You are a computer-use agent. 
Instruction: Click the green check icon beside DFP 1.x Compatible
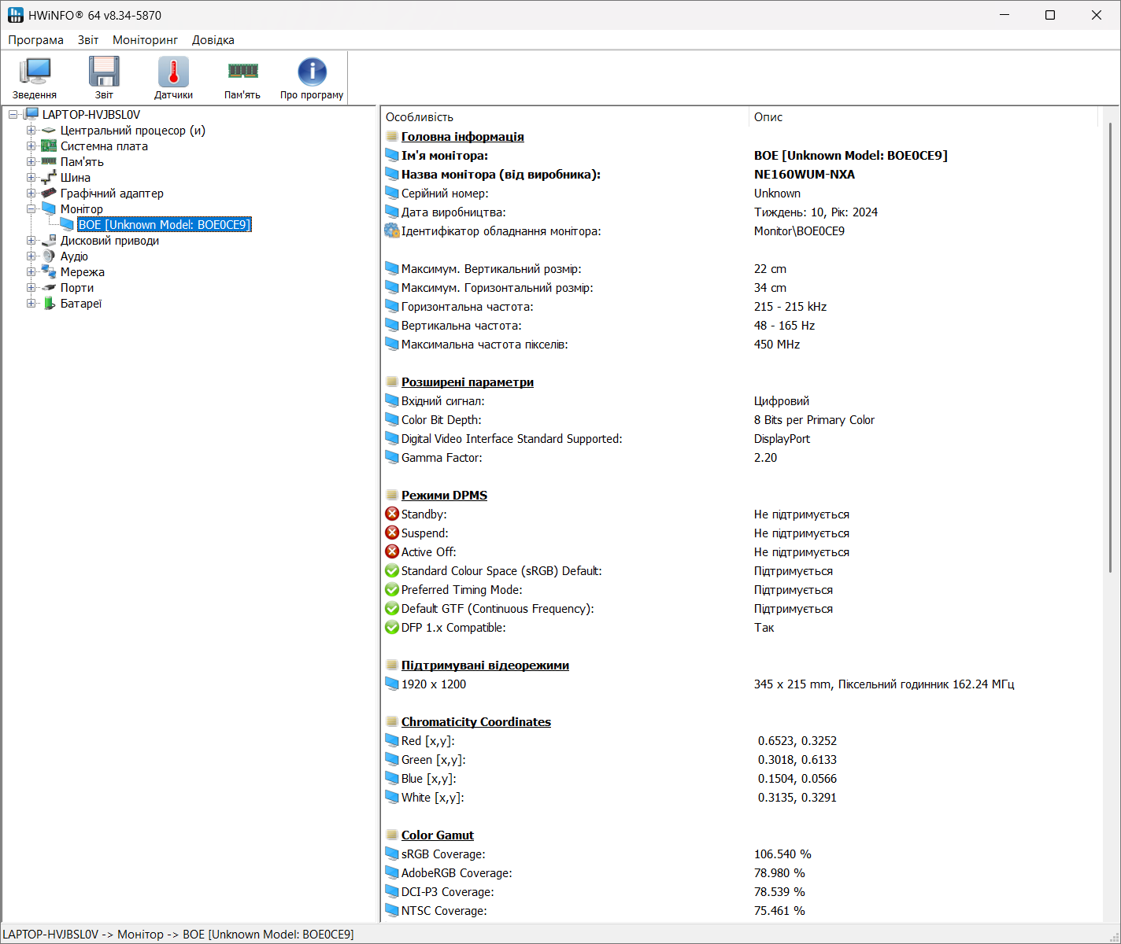392,627
